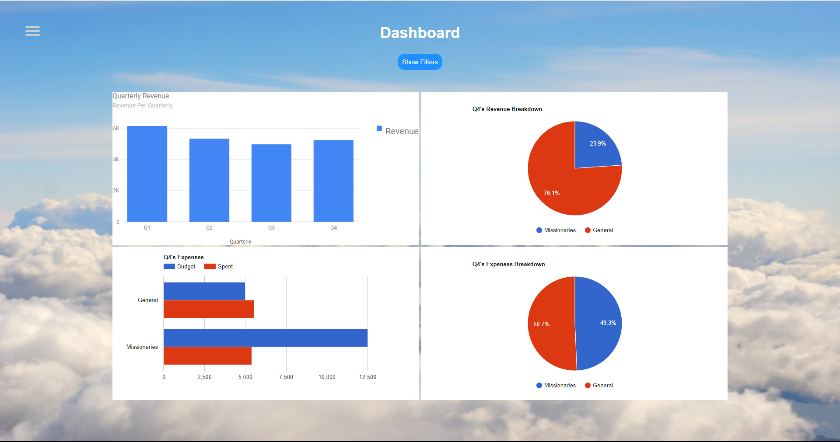Click the 7,500 x-axis label

pos(286,377)
